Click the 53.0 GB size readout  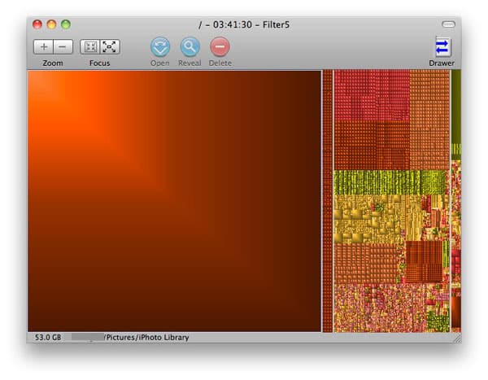pyautogui.click(x=48, y=338)
